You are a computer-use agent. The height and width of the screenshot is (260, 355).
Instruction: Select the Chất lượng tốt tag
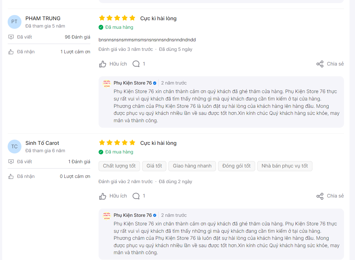pyautogui.click(x=119, y=166)
